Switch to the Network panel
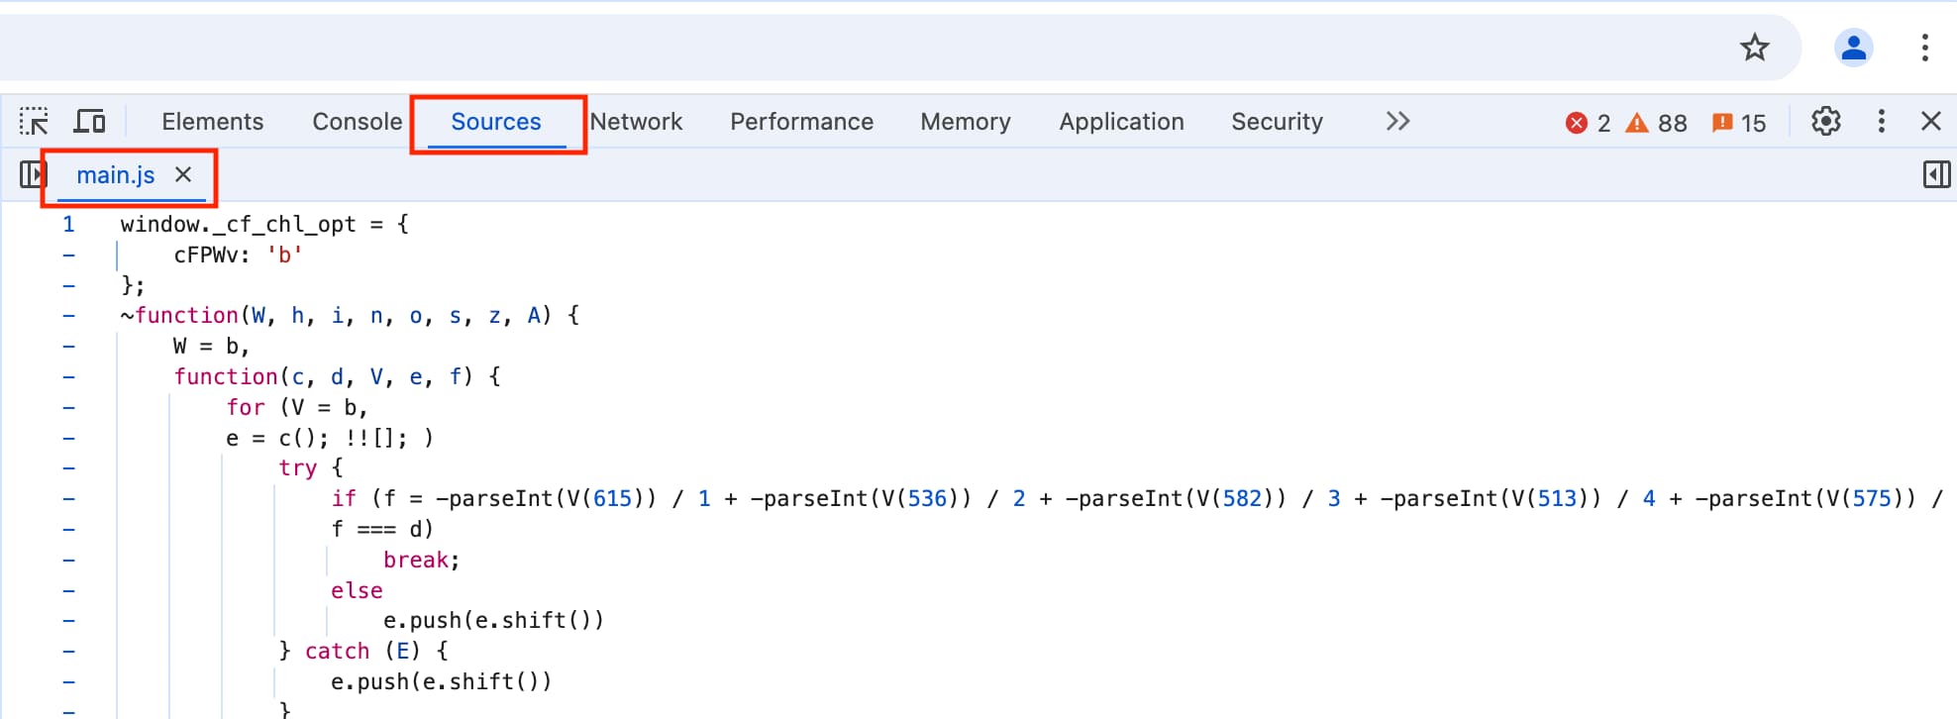Image resolution: width=1957 pixels, height=719 pixels. 637,121
